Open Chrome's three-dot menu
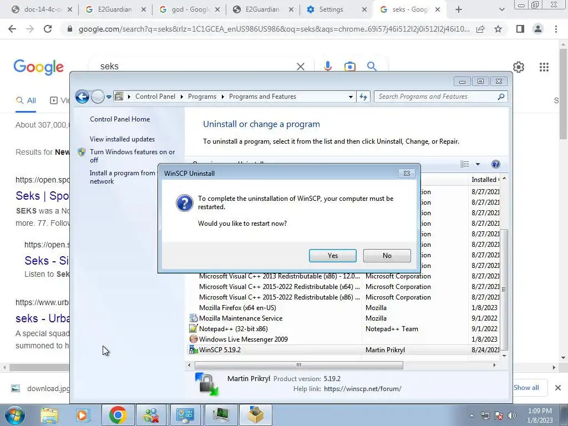 click(556, 29)
